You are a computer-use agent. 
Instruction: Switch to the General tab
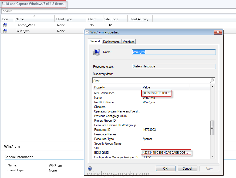coord(95,41)
